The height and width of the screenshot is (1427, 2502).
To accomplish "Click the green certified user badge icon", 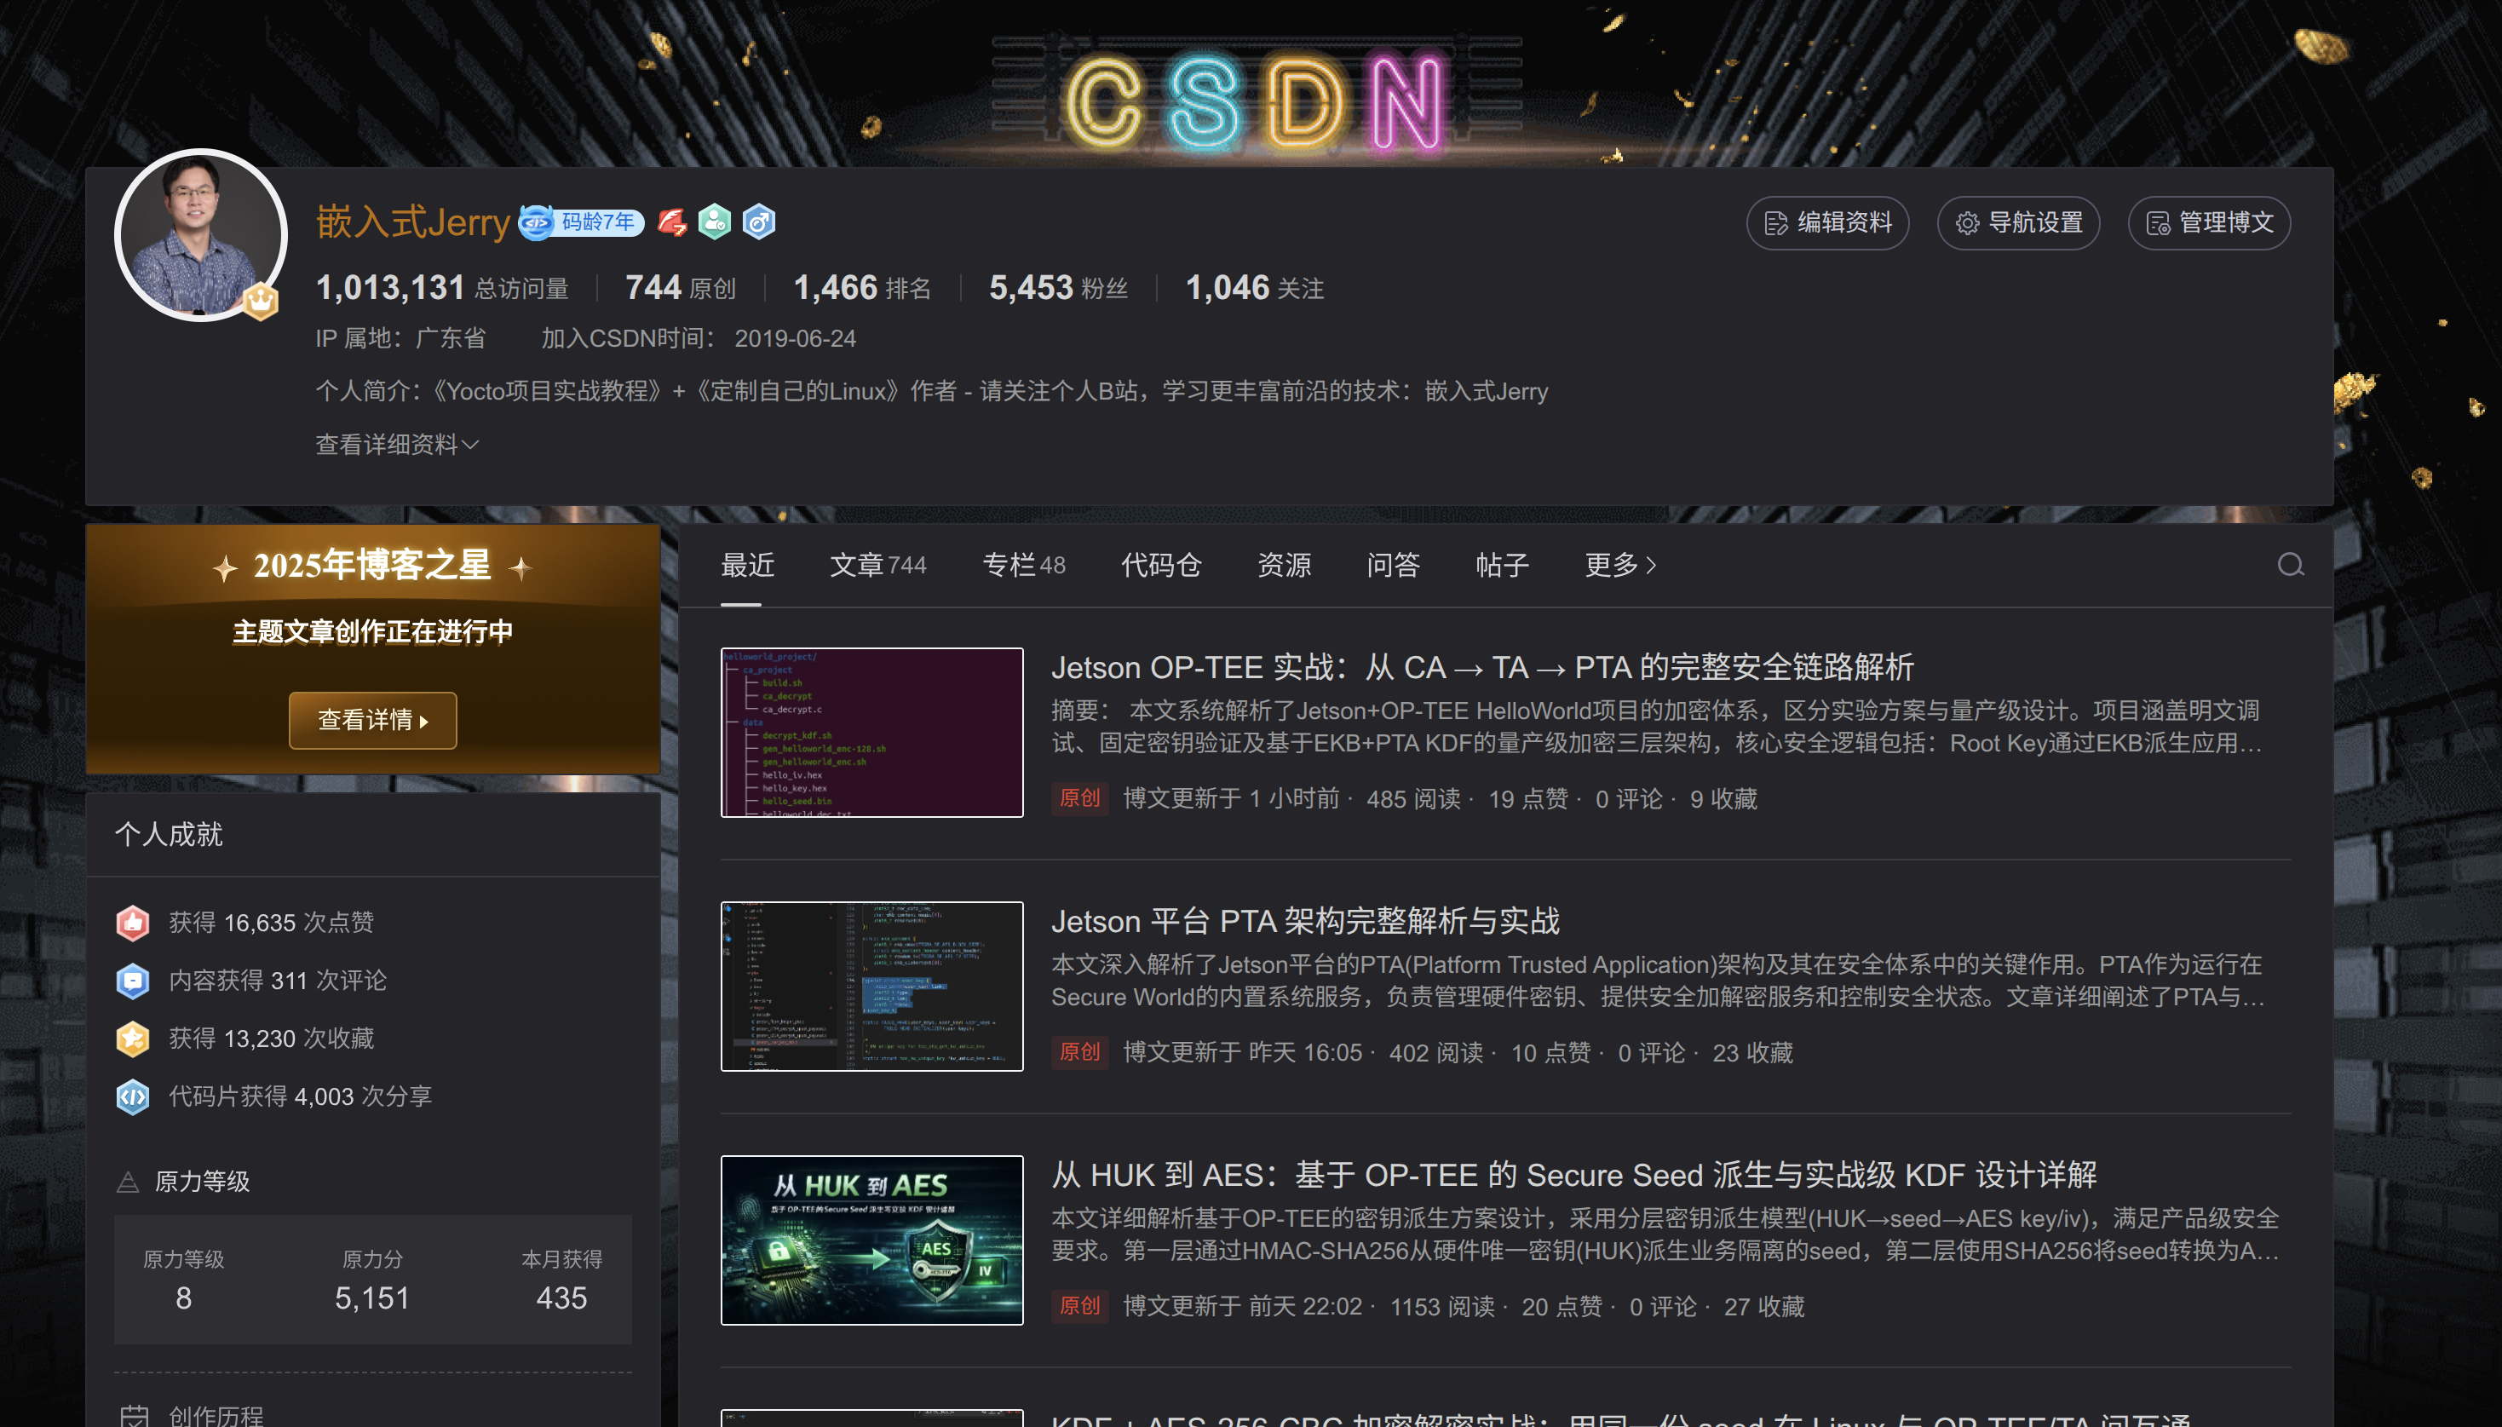I will tap(715, 222).
